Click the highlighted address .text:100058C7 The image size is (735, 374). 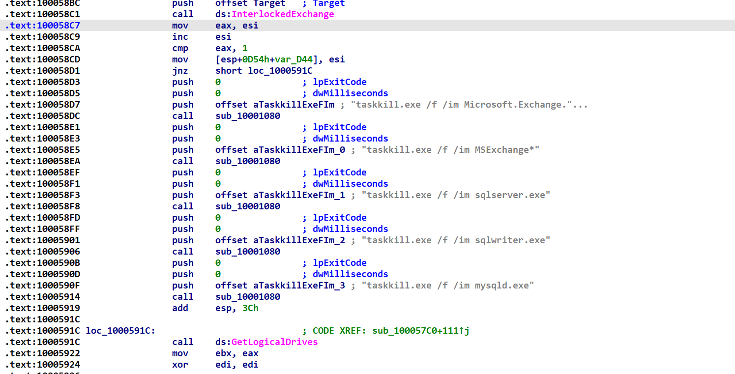coord(42,26)
